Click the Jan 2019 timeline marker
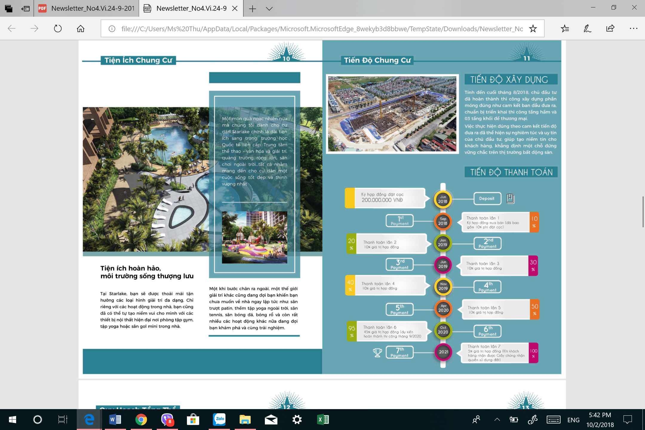 443,243
